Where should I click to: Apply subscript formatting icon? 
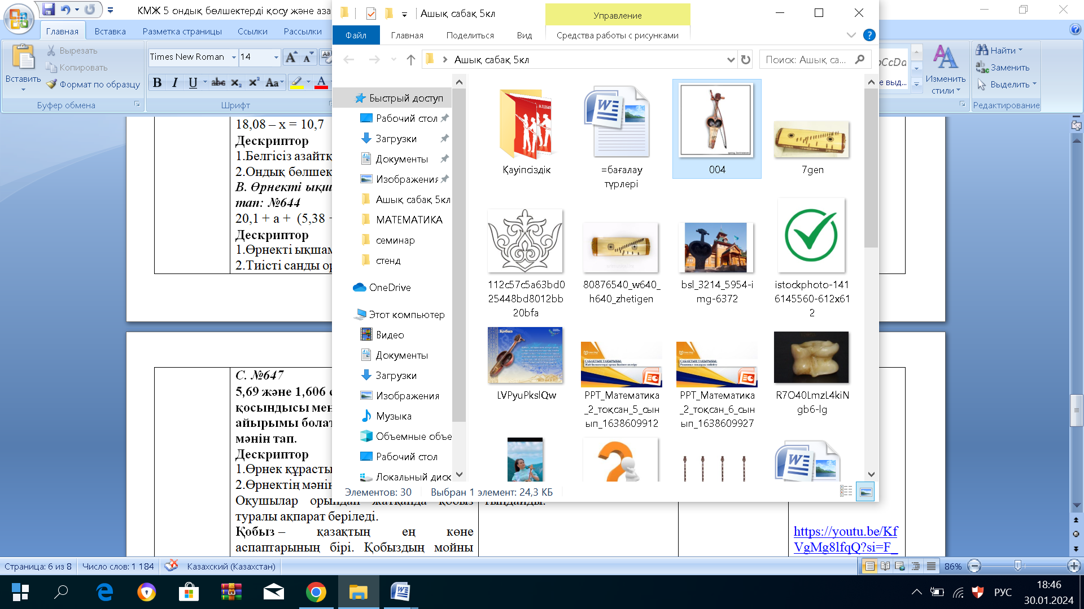tap(236, 83)
